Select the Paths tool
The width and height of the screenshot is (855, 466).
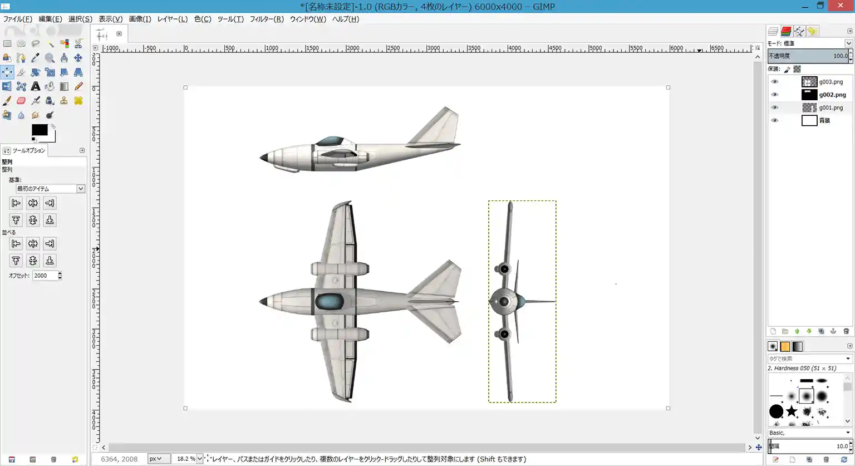21,58
